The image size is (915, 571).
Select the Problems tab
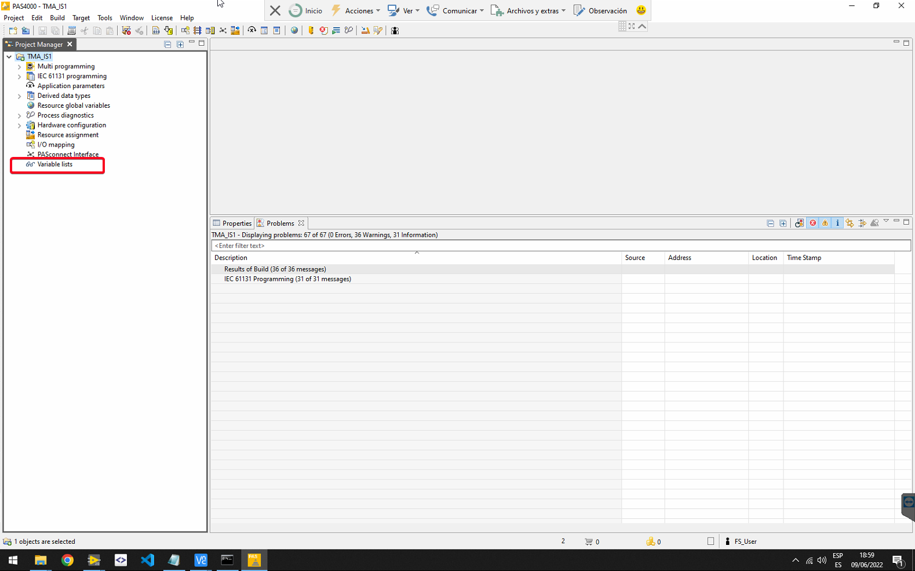click(x=280, y=224)
